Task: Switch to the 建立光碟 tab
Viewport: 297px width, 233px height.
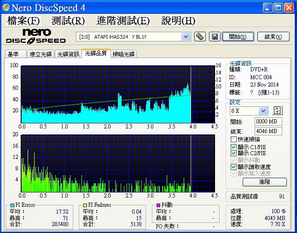Action: (41, 54)
